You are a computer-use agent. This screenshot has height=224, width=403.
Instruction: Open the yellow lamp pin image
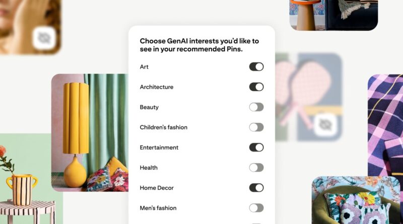click(x=90, y=132)
